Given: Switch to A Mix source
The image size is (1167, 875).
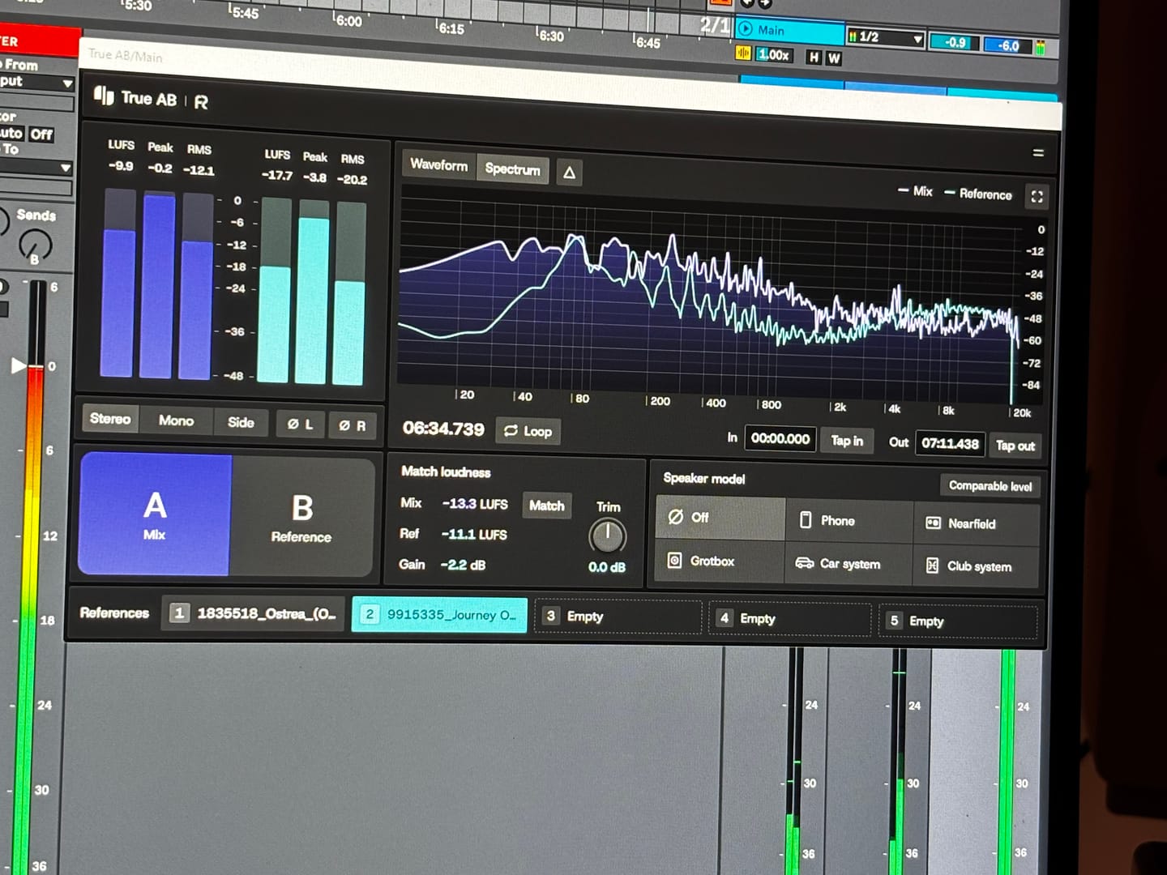Looking at the screenshot, I should 155,514.
